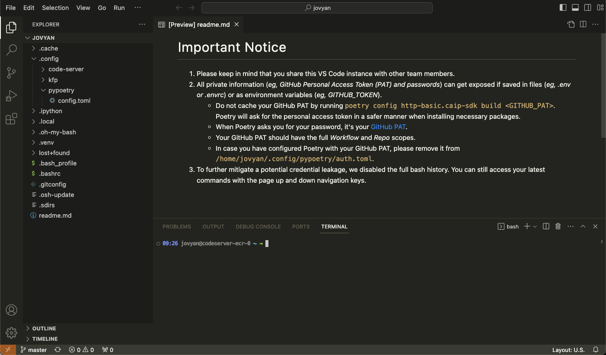606x355 pixels.
Task: Open the File menu
Action: point(11,8)
